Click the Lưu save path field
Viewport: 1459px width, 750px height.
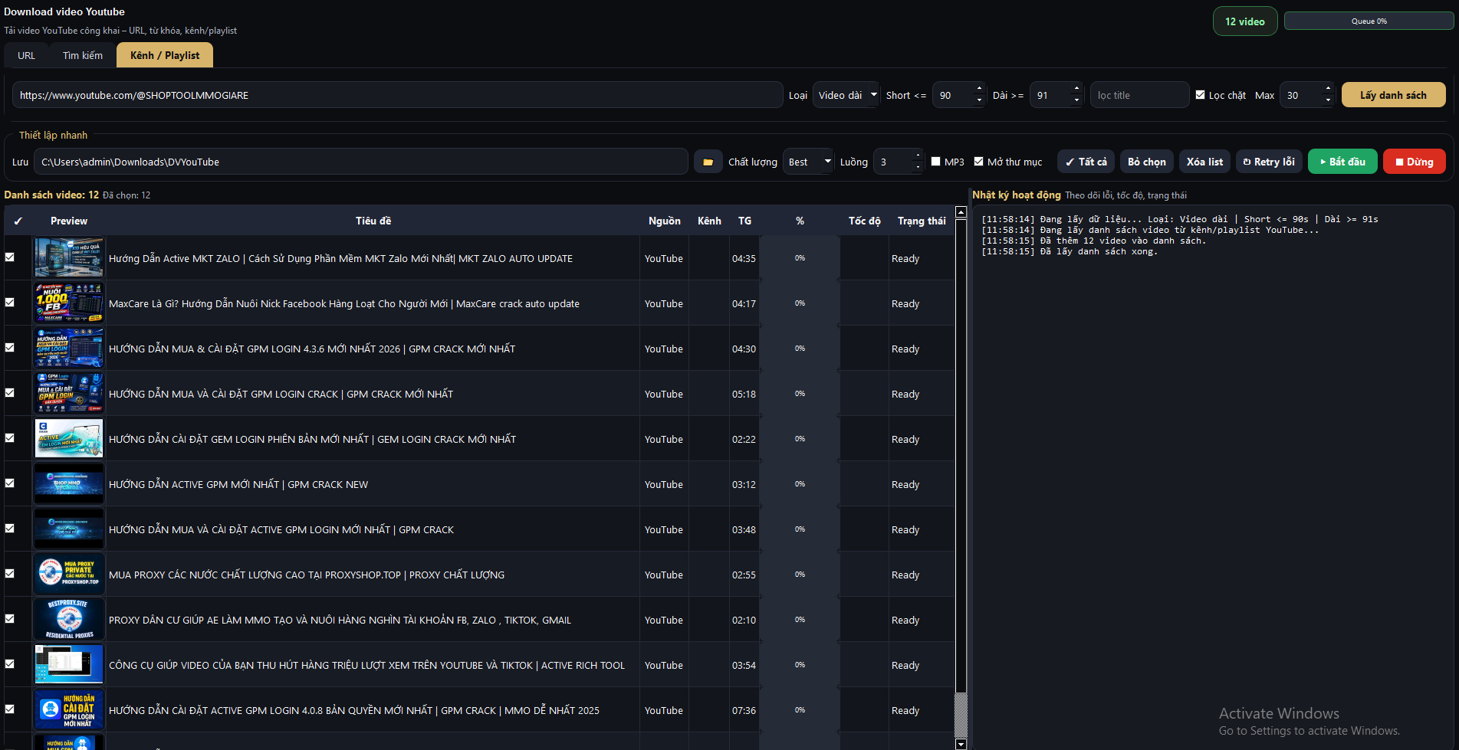pyautogui.click(x=360, y=162)
